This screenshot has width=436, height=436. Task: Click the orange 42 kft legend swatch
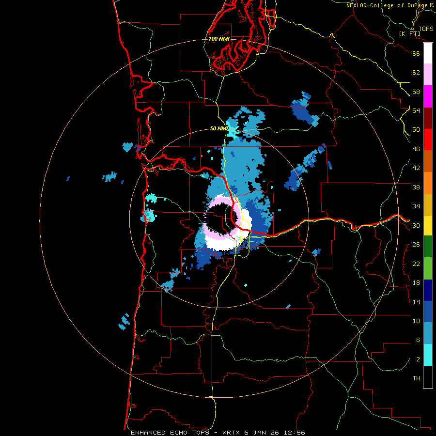point(428,183)
